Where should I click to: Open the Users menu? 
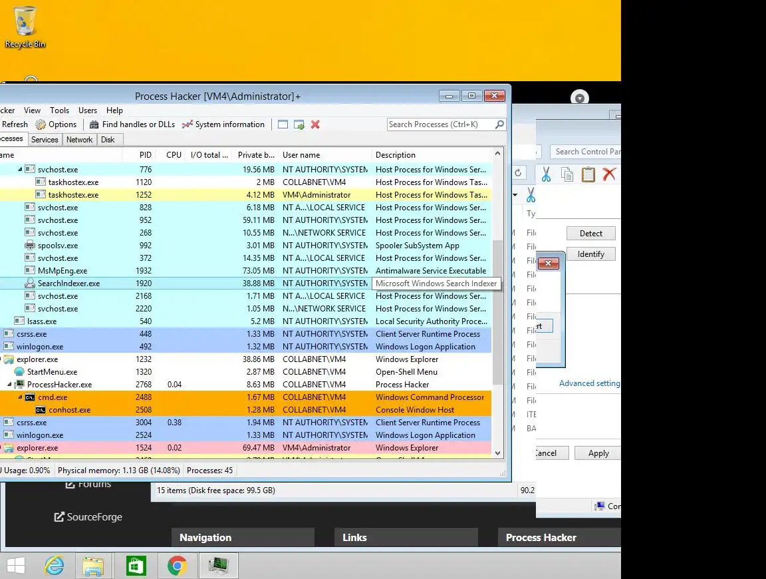click(88, 110)
